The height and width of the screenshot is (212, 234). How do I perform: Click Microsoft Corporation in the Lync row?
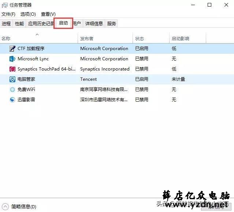click(x=104, y=59)
